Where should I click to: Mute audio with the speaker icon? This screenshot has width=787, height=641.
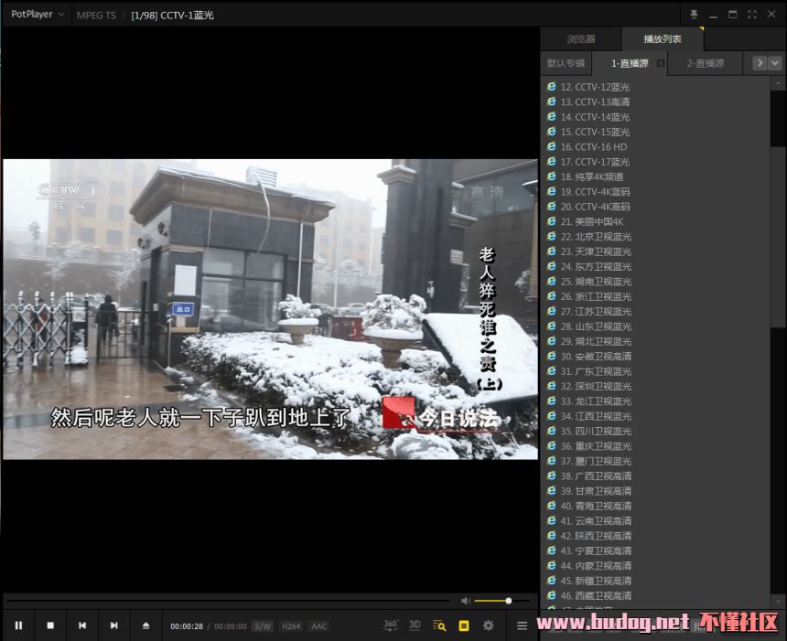coord(466,601)
